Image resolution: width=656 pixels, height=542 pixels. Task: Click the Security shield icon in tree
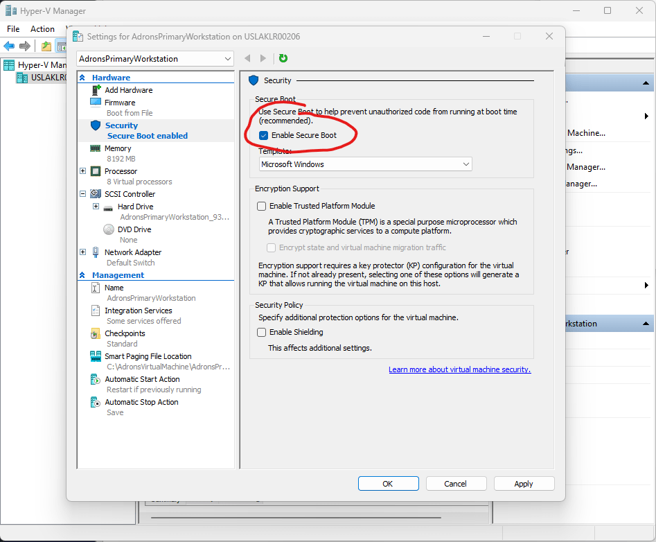(x=96, y=125)
